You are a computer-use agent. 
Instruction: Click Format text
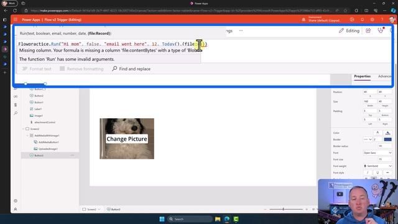[37, 69]
